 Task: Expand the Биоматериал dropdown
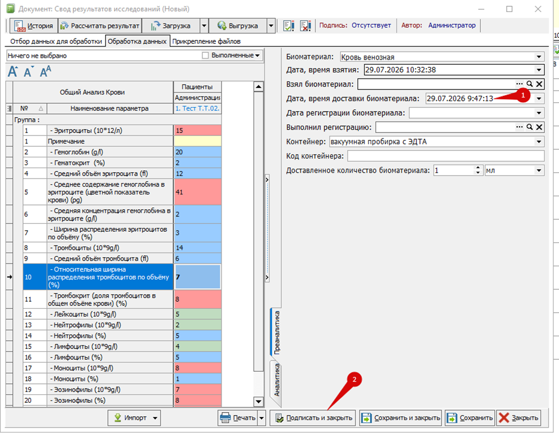pyautogui.click(x=539, y=57)
